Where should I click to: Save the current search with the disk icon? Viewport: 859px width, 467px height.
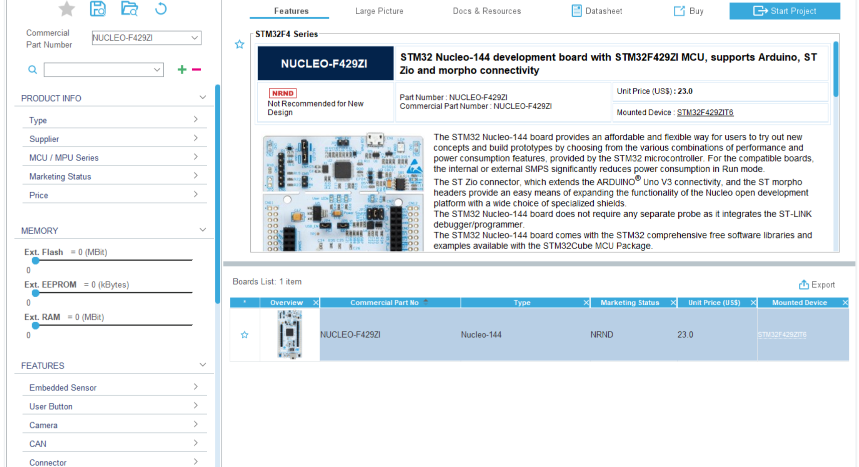98,8
